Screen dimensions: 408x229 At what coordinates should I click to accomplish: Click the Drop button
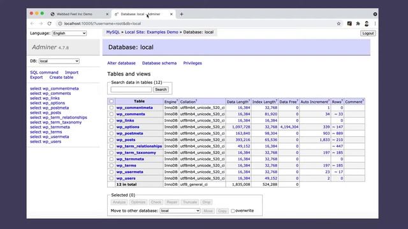207,202
